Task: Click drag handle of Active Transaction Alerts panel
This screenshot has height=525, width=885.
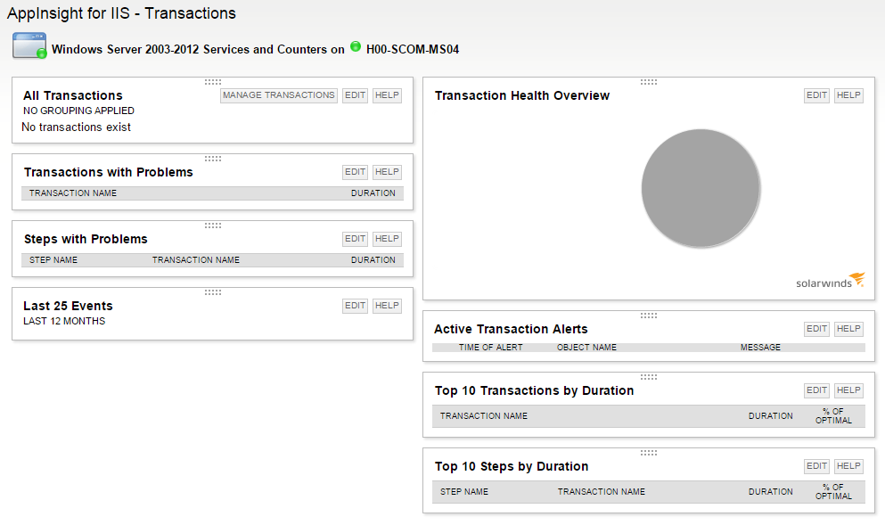Action: pos(649,316)
